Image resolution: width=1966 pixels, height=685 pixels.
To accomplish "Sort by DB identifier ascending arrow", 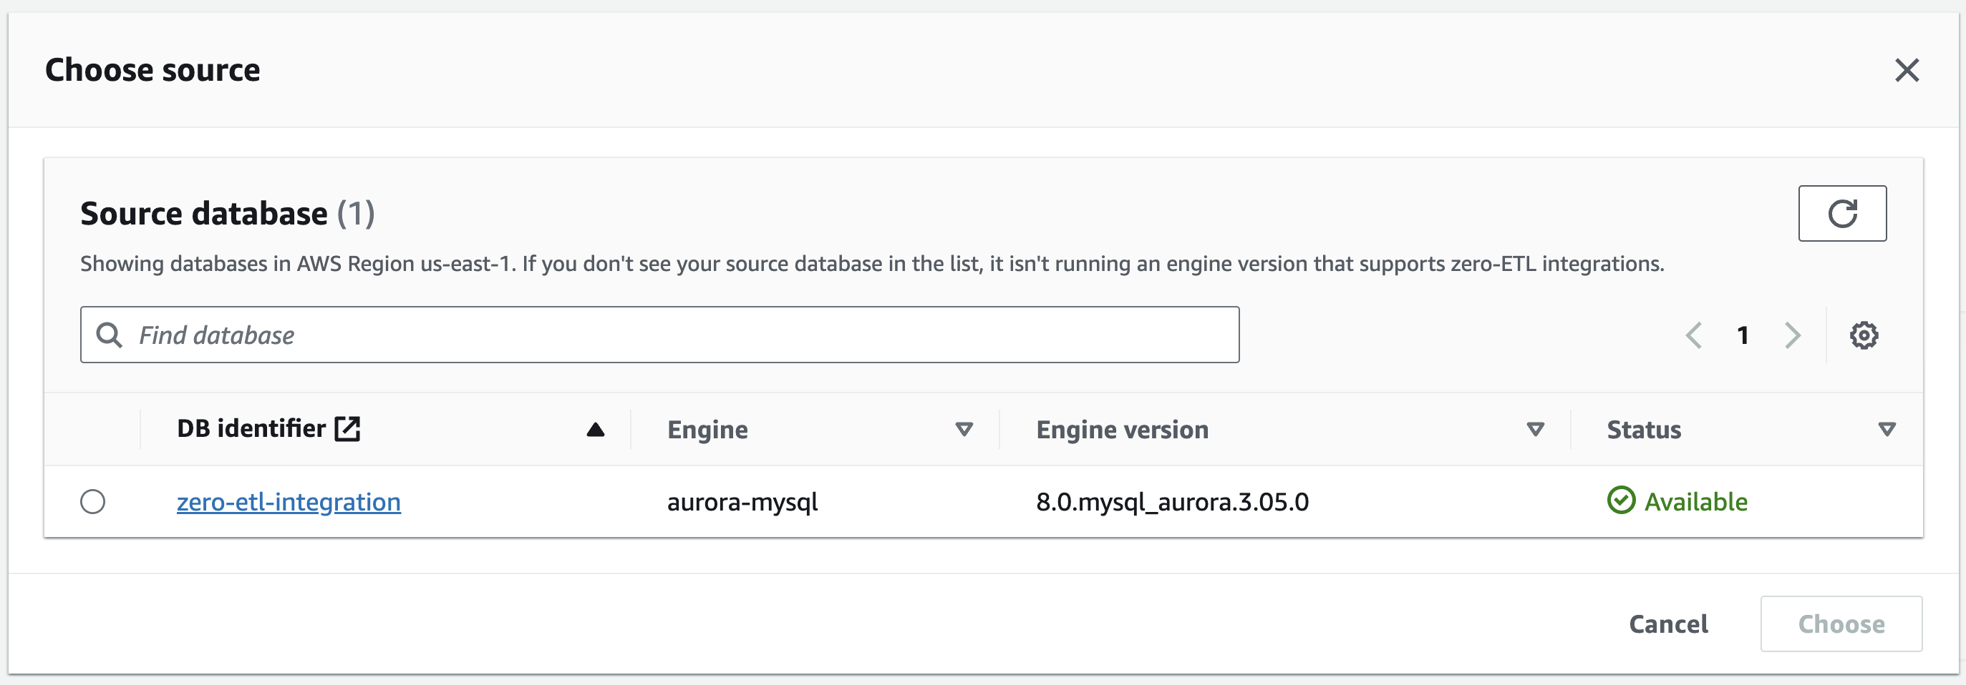I will pos(595,430).
